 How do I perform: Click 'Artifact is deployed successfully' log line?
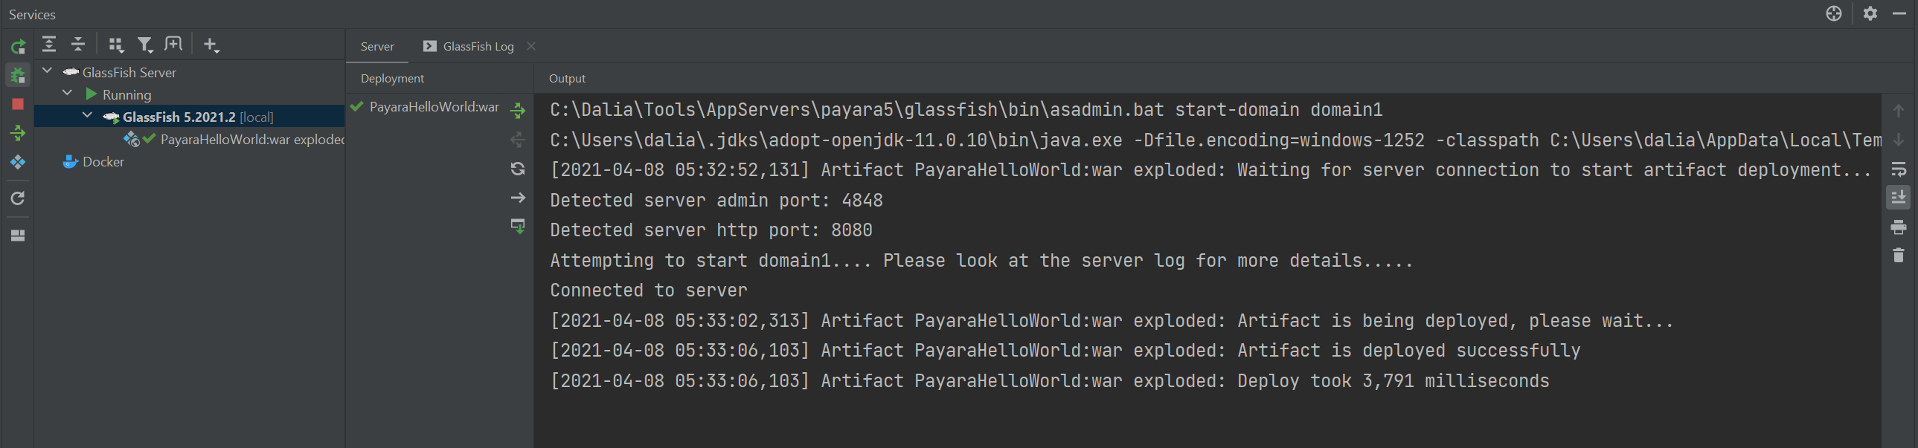pyautogui.click(x=1065, y=351)
